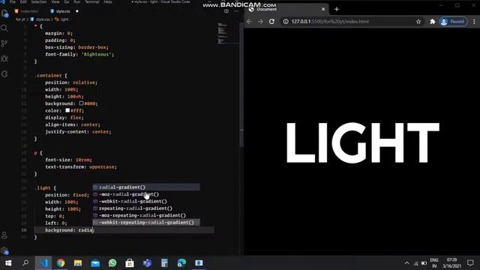Viewport: 480px width, 270px height.
Task: Open the VS Code Explorer panel icon
Action: 4,13
